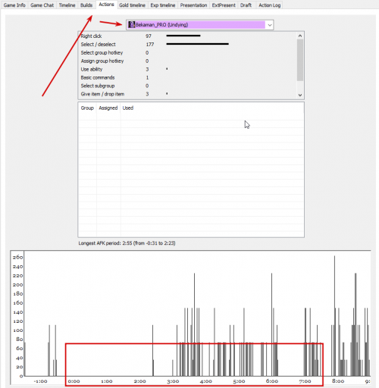Select the Select / deselect row
This screenshot has height=388, width=379.
tap(187, 45)
